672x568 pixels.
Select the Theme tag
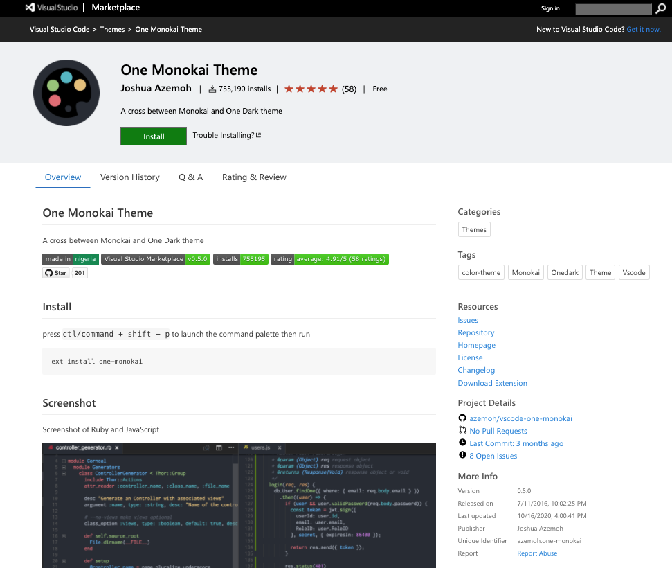pyautogui.click(x=601, y=272)
